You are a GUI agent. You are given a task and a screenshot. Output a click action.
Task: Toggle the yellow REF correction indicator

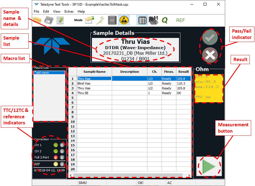coord(56,164)
